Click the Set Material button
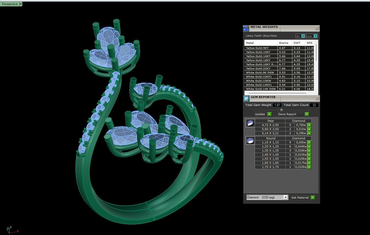370x235 pixels. tap(300, 198)
